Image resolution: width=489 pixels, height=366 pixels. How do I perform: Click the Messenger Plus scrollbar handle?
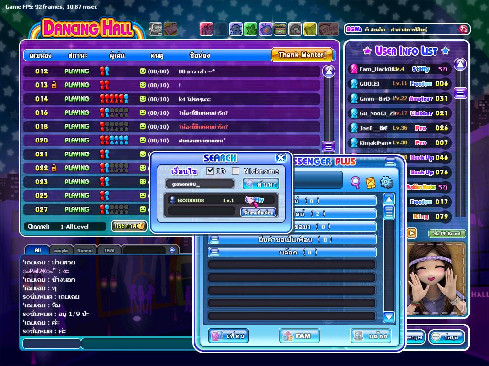(x=389, y=213)
